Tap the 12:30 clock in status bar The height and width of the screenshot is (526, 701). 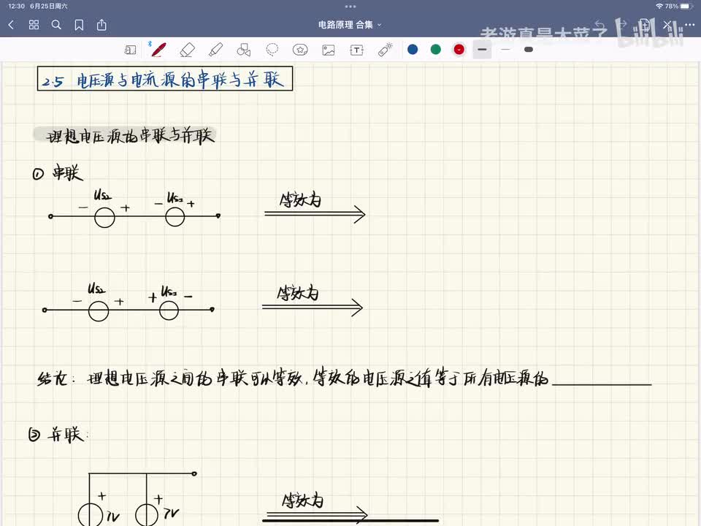pos(17,7)
